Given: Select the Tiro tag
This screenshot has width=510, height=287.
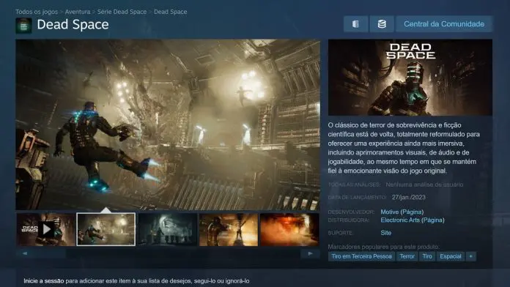Looking at the screenshot, I should [x=427, y=256].
